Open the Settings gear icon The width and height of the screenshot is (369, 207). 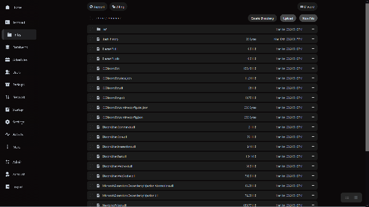coord(7,122)
